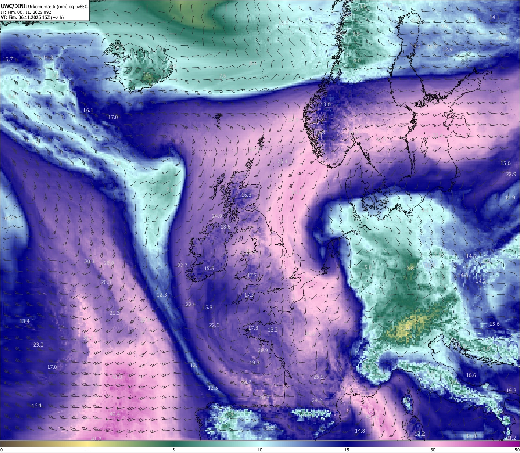Click the legend tick label 30

(433, 450)
